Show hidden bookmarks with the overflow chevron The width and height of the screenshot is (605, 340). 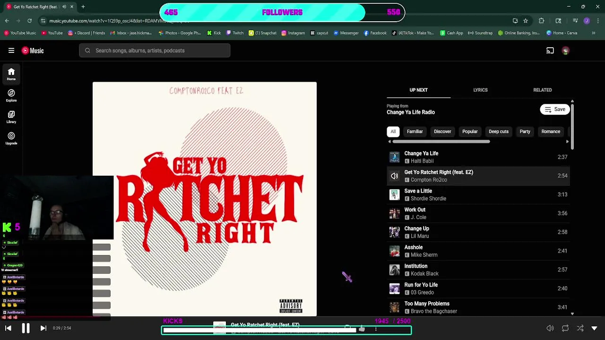pyautogui.click(x=594, y=33)
